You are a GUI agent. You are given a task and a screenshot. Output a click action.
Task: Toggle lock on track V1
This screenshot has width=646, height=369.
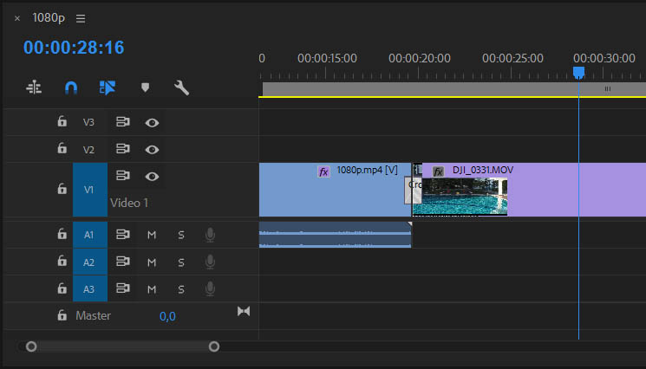[62, 189]
